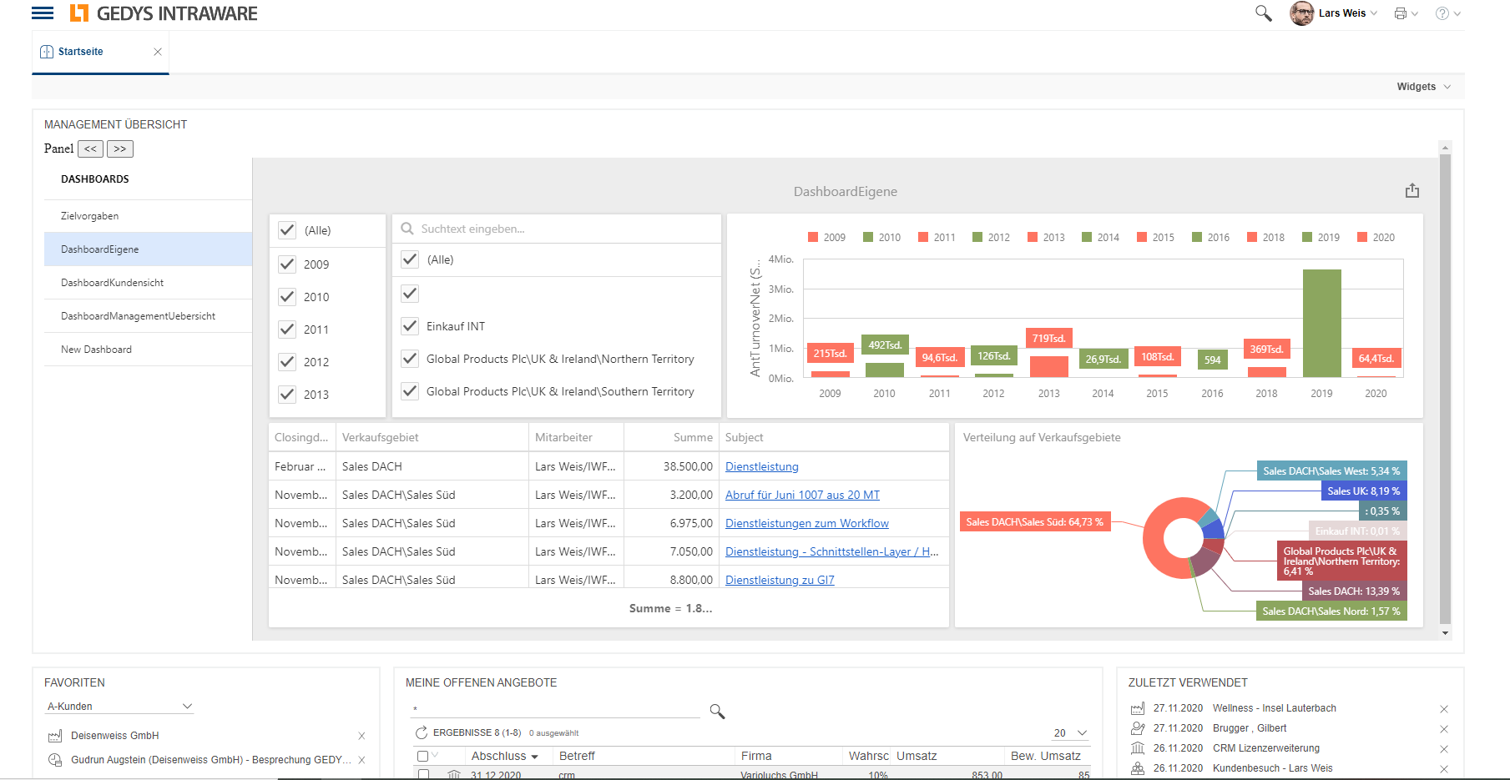Open DashboardManagementUebersicht
The width and height of the screenshot is (1510, 780).
(148, 316)
